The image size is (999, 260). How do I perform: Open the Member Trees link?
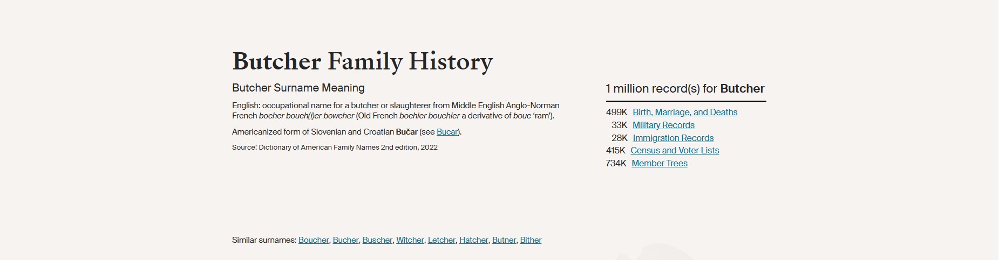[660, 163]
